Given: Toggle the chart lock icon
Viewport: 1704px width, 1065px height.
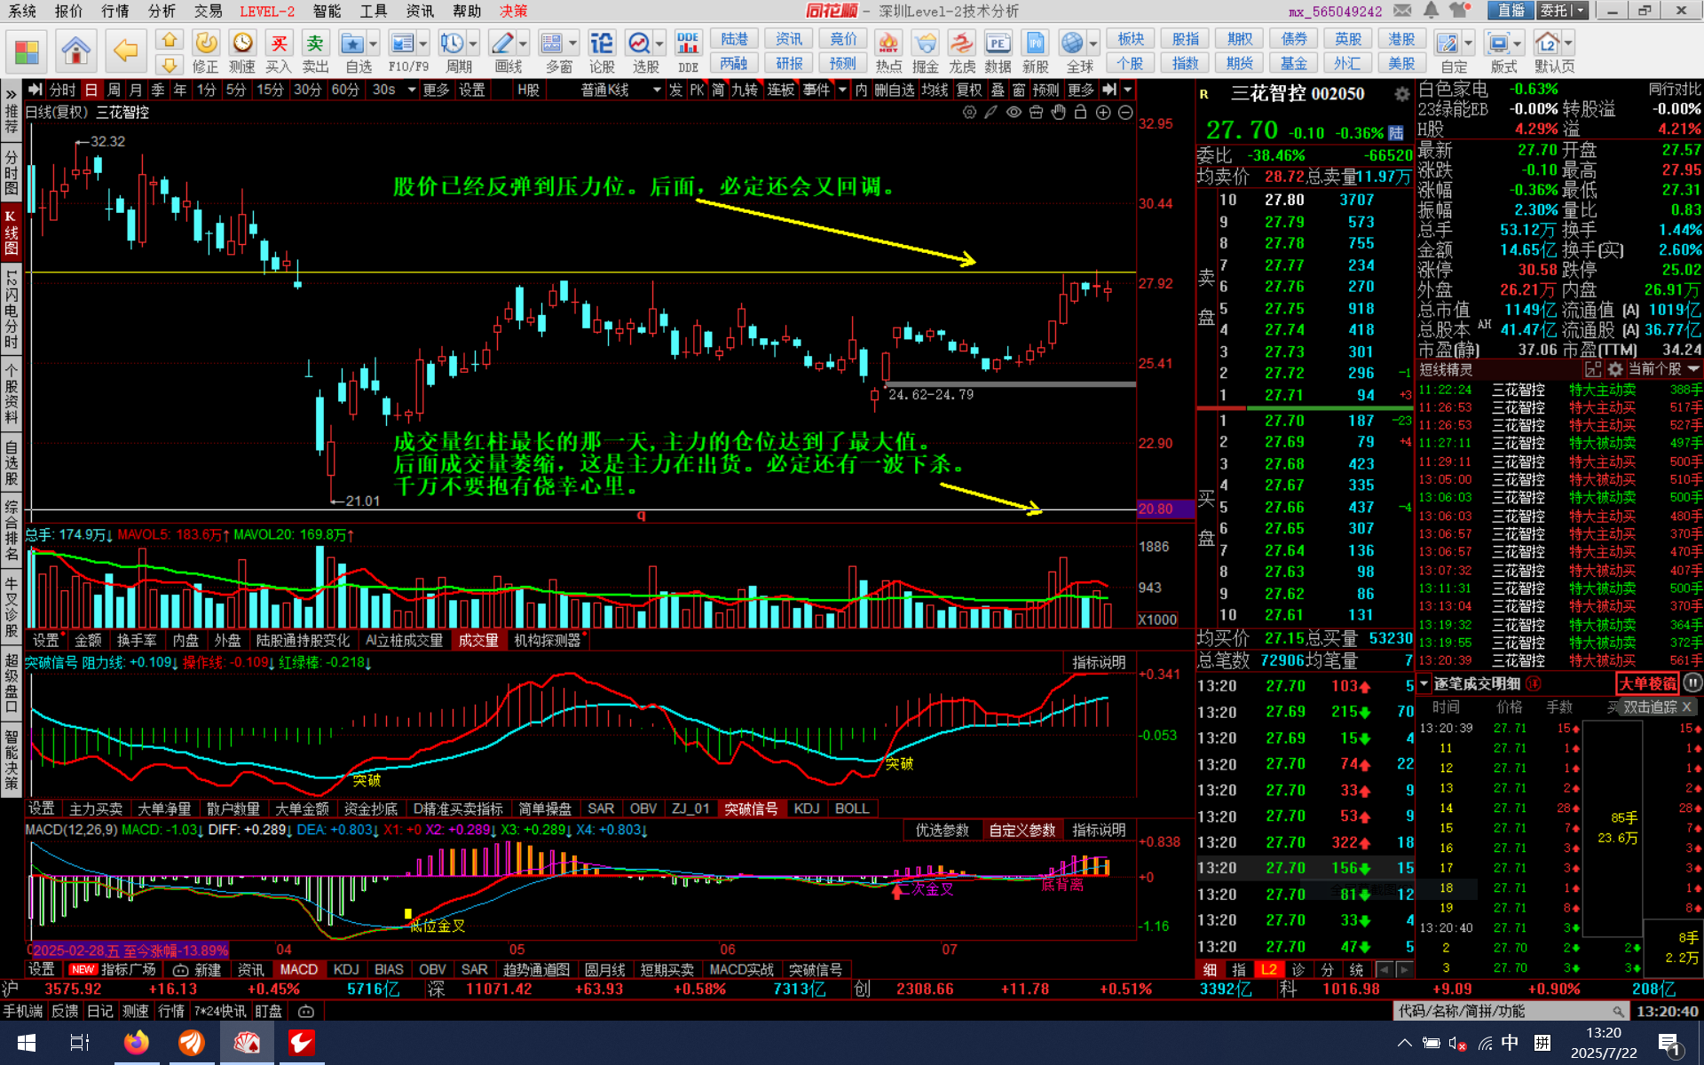Looking at the screenshot, I should (1080, 113).
